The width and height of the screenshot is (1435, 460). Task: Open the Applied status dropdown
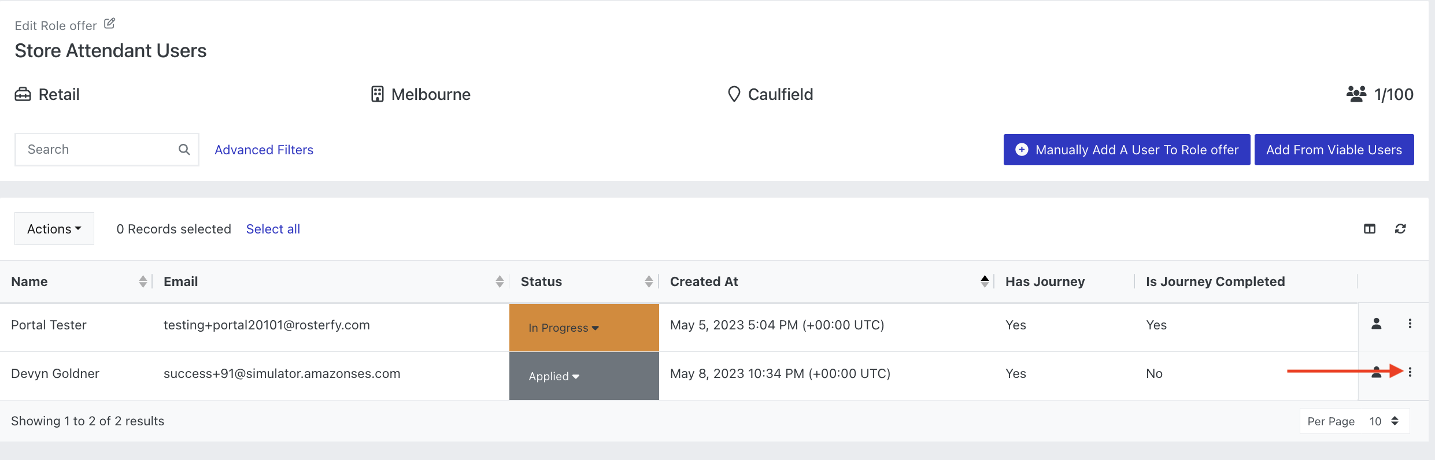pyautogui.click(x=554, y=376)
